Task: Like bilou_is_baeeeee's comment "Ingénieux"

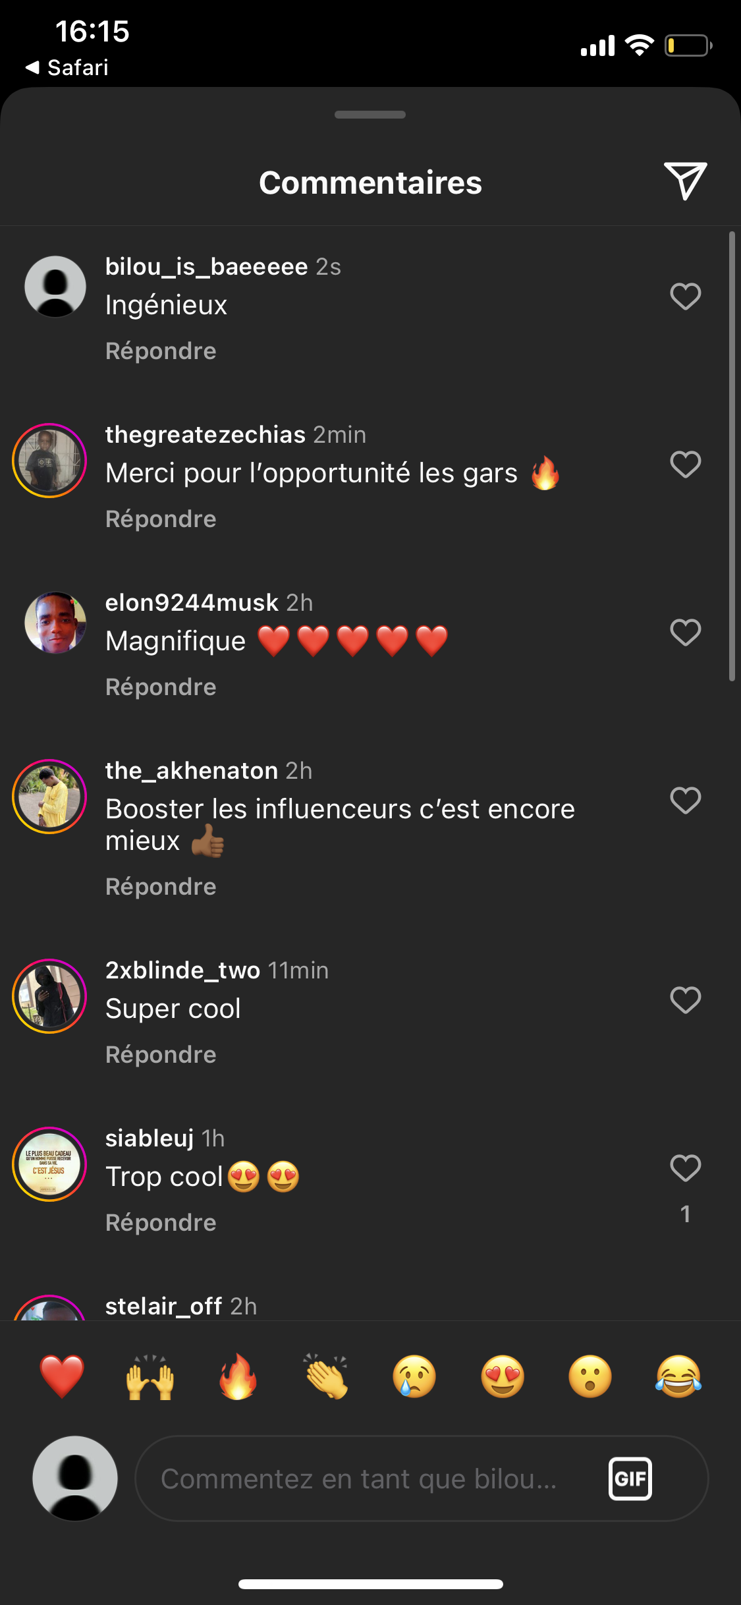Action: coord(685,296)
